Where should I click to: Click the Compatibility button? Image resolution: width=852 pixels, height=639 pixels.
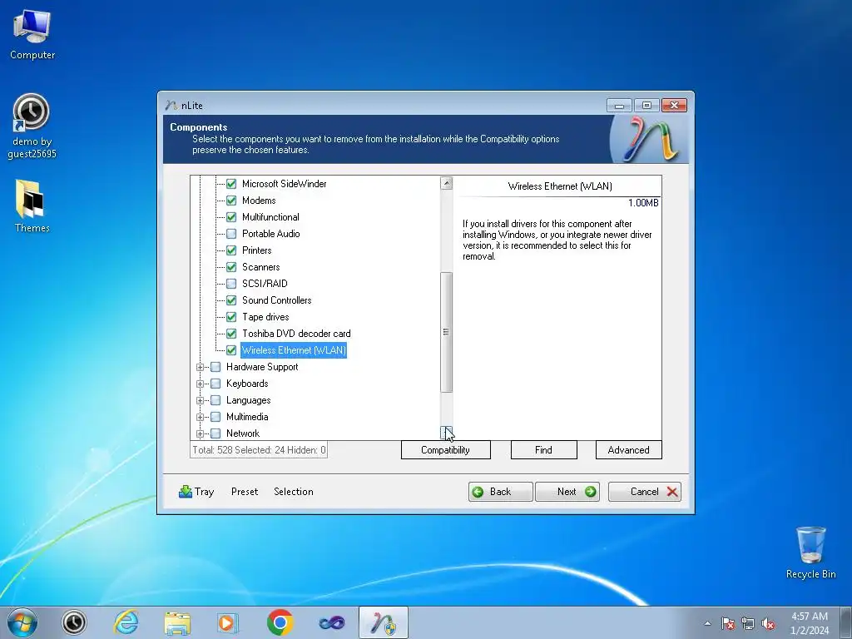[x=446, y=450]
